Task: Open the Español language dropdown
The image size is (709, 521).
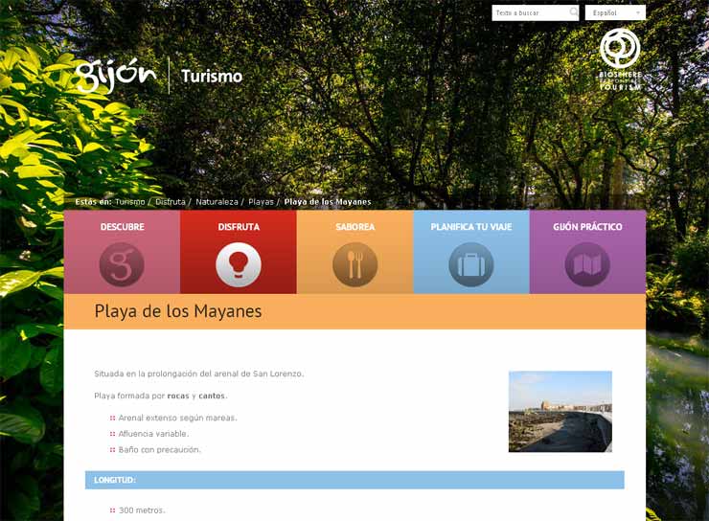Action: tap(615, 12)
